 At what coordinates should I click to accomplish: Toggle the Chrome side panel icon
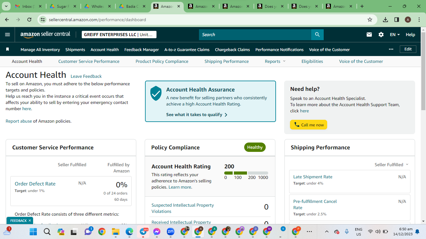pyautogui.click(x=397, y=20)
